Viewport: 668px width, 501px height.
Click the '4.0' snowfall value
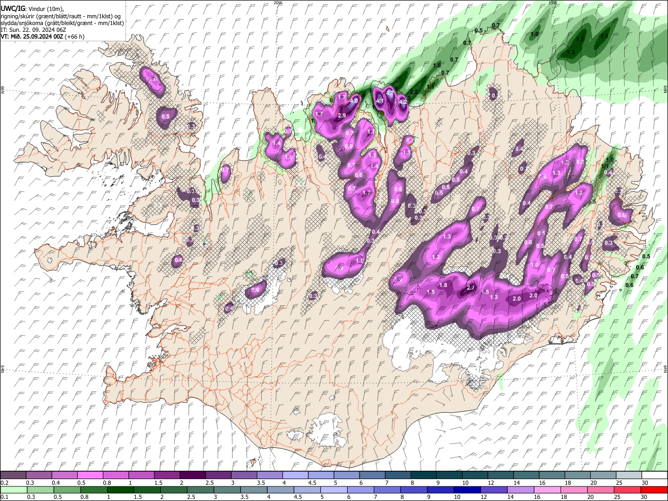[x=354, y=101]
